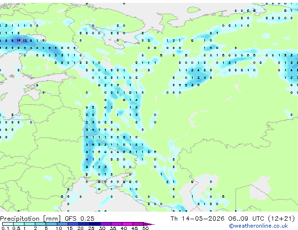
Task: Pick the 10–15 mm legend color swatch
Action: [x=63, y=224]
